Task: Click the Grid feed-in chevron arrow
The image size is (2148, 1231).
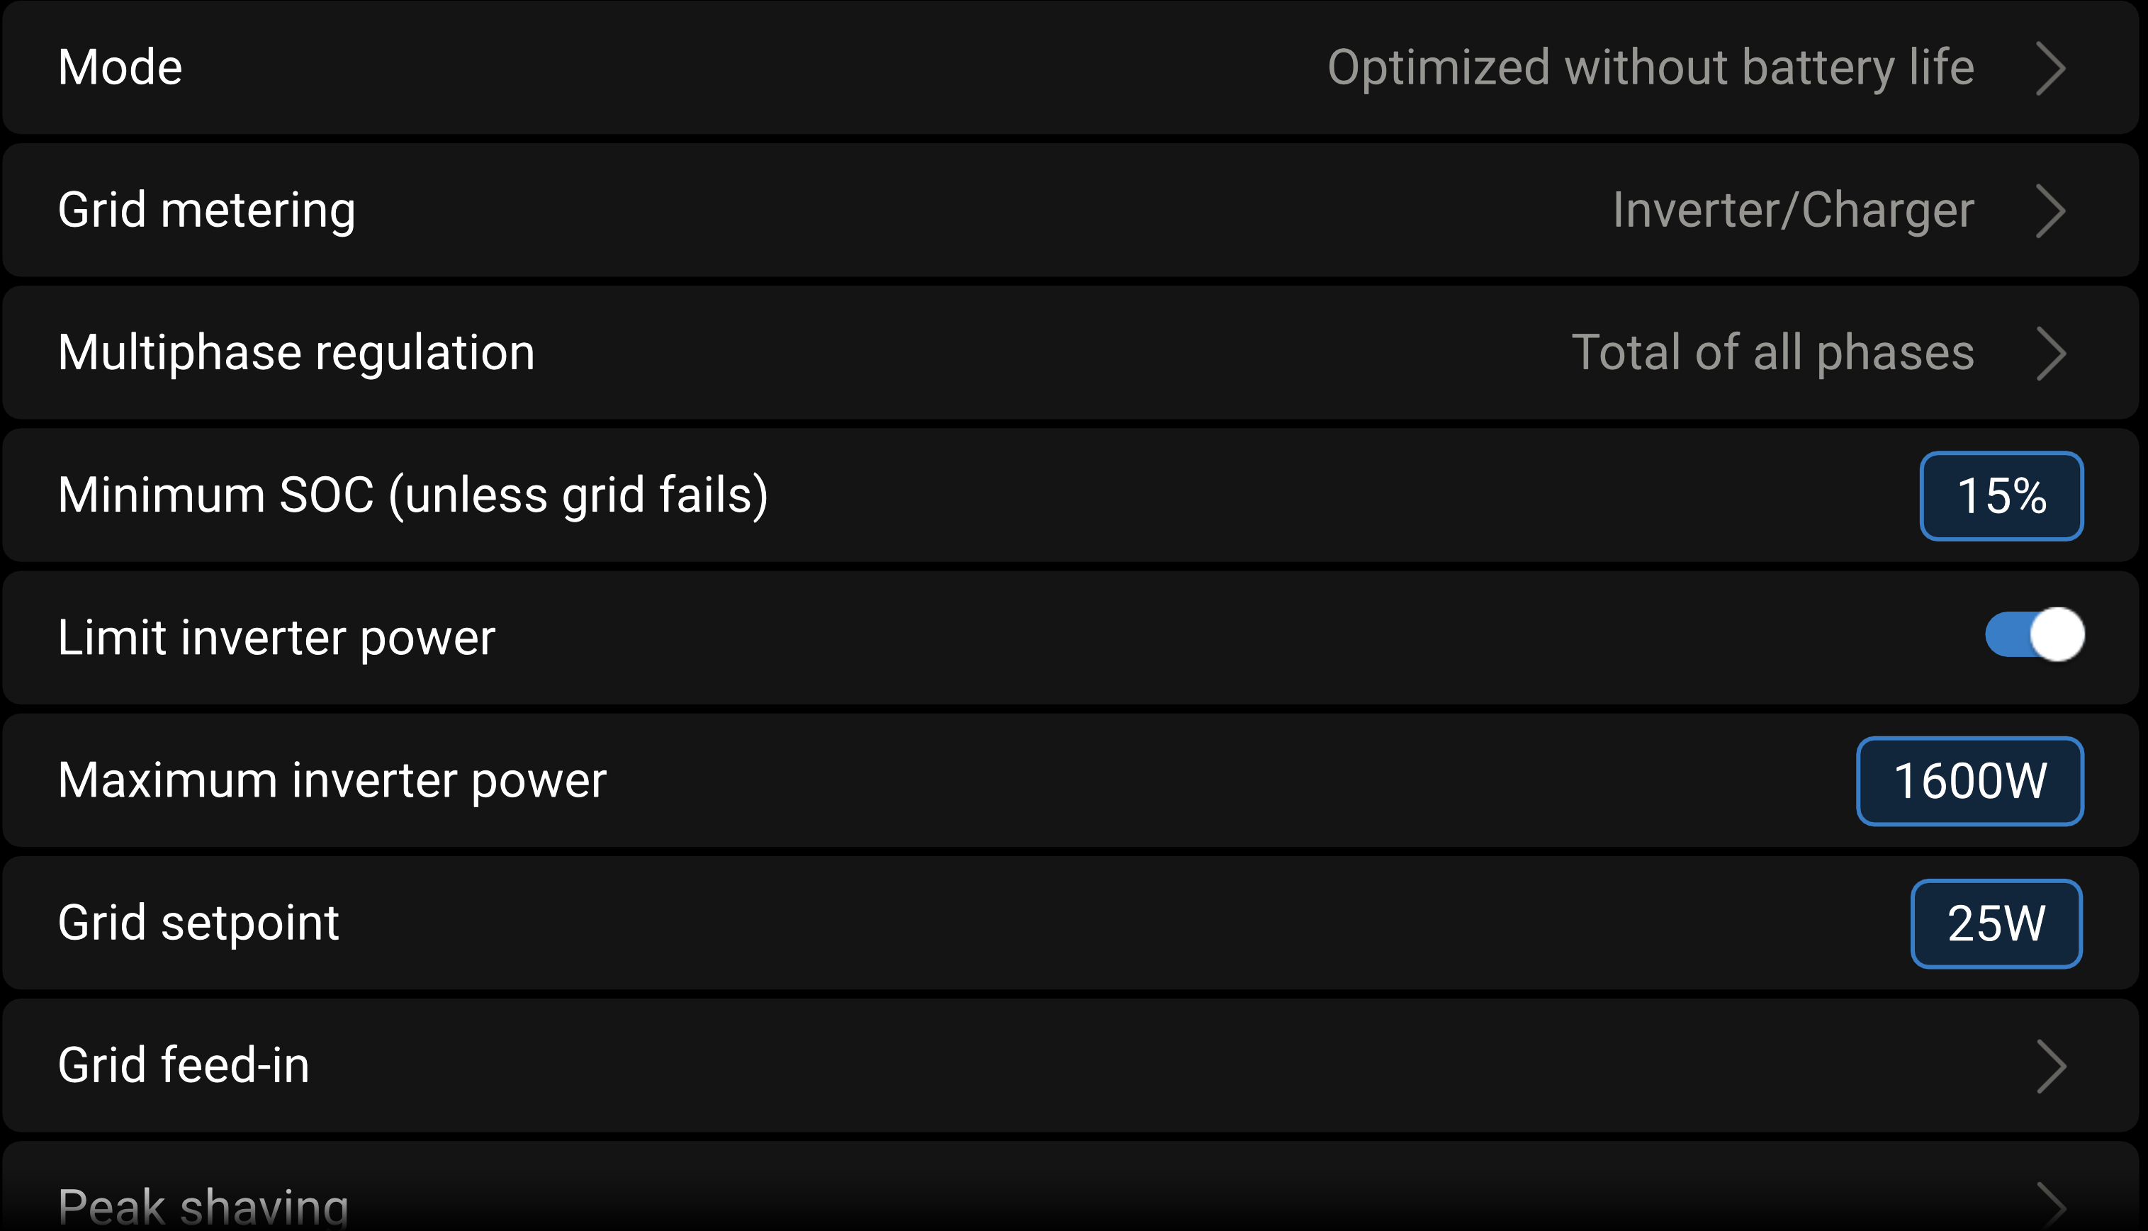Action: pyautogui.click(x=2051, y=1065)
